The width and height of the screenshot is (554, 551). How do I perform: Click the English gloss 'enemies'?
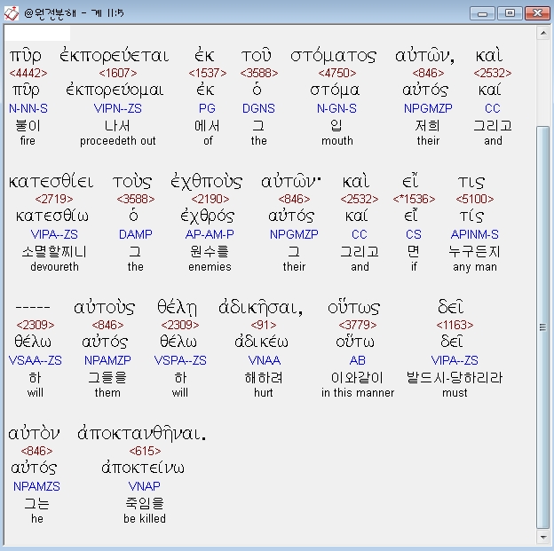(x=210, y=267)
